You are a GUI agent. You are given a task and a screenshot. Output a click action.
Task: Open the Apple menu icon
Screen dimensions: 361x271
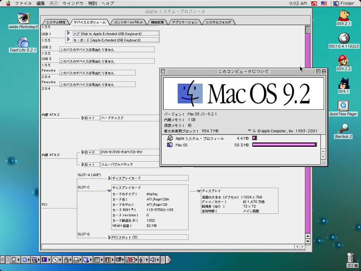coord(8,3)
